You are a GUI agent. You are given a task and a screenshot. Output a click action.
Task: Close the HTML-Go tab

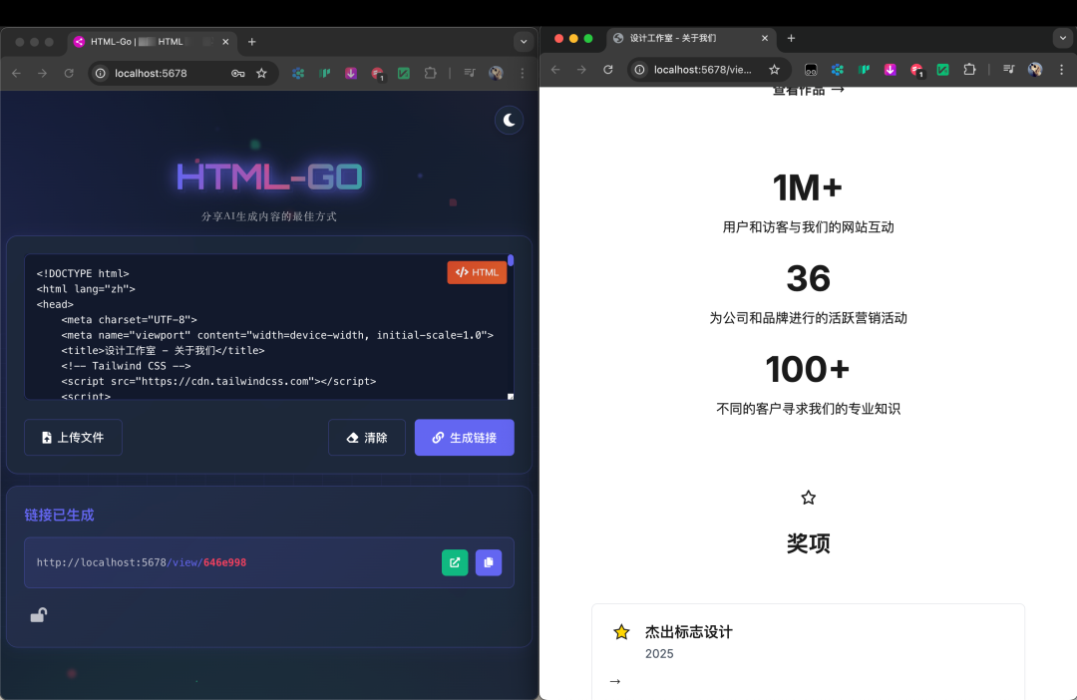(x=225, y=42)
